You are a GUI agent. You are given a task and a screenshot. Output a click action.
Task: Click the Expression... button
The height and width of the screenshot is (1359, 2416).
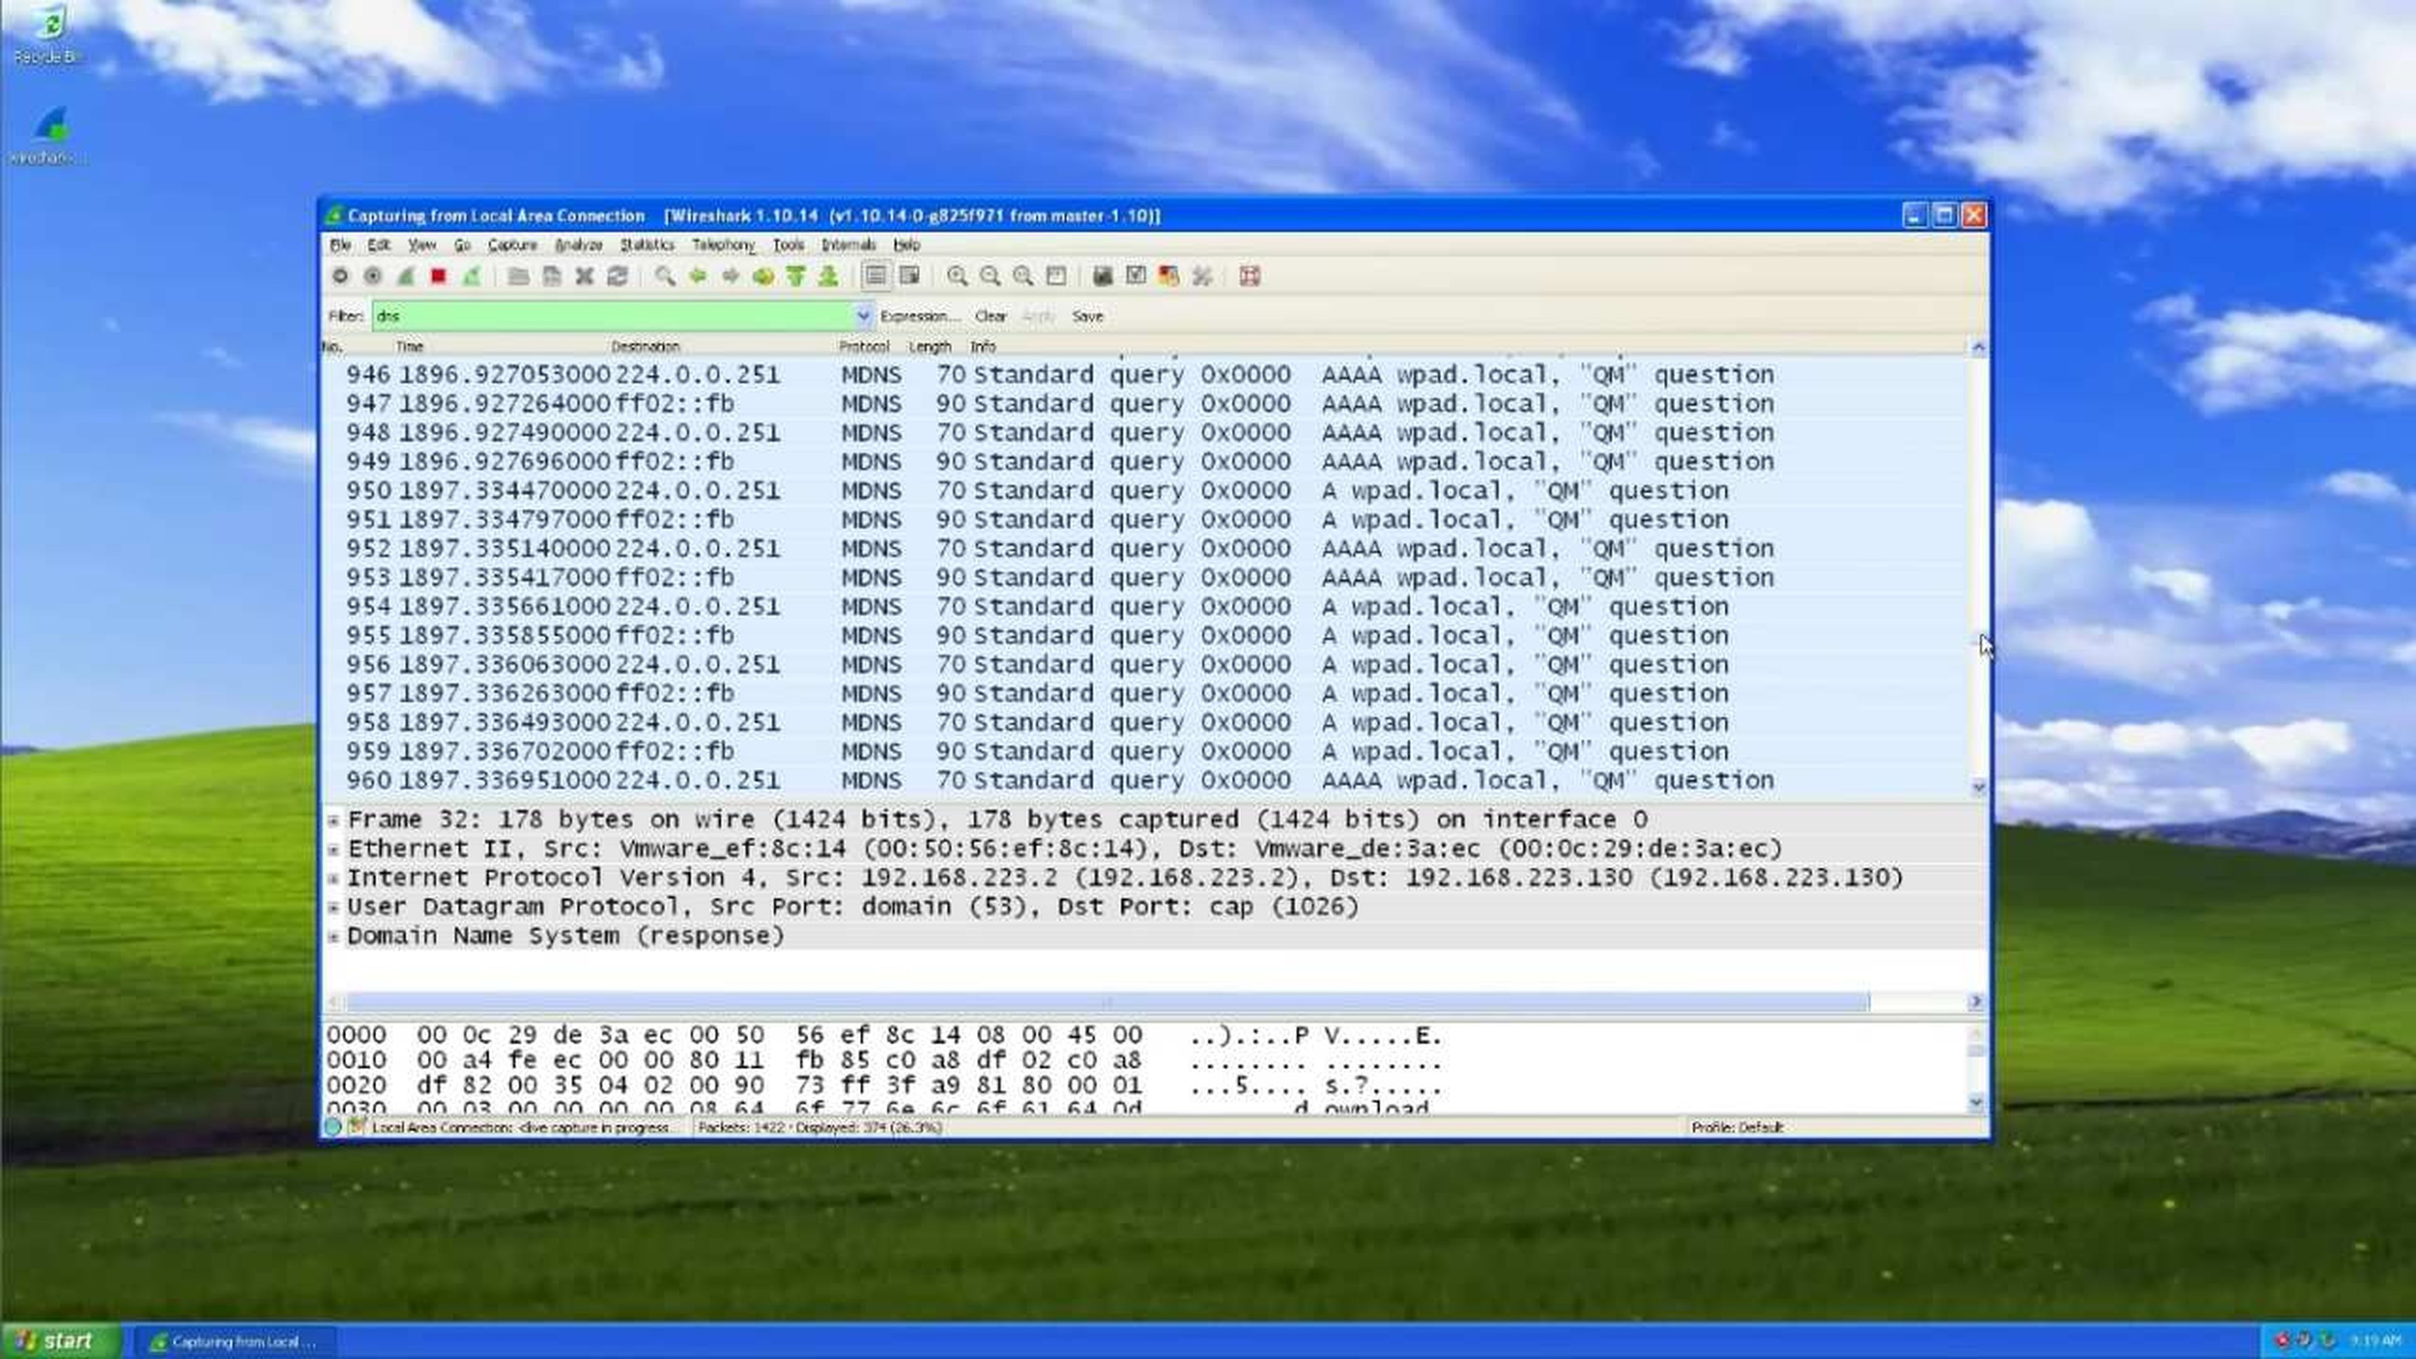click(x=920, y=316)
